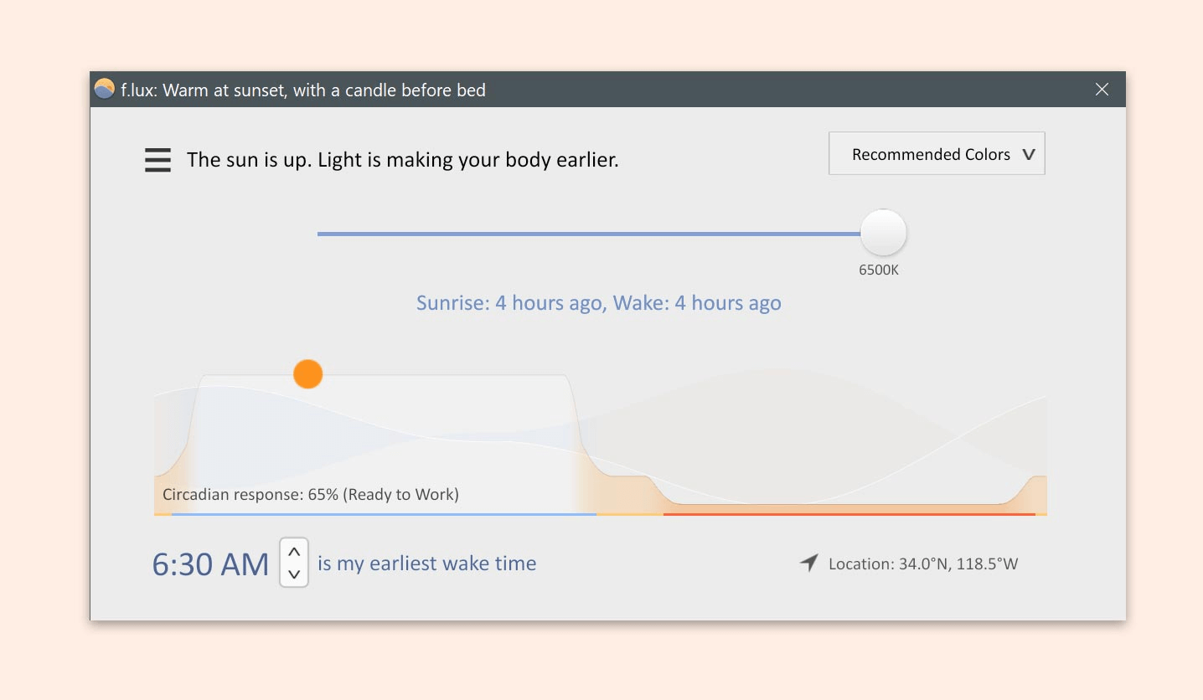Screen dimensions: 1203x700
Task: Click the 'Circadian response: 65%' label
Action: (310, 494)
